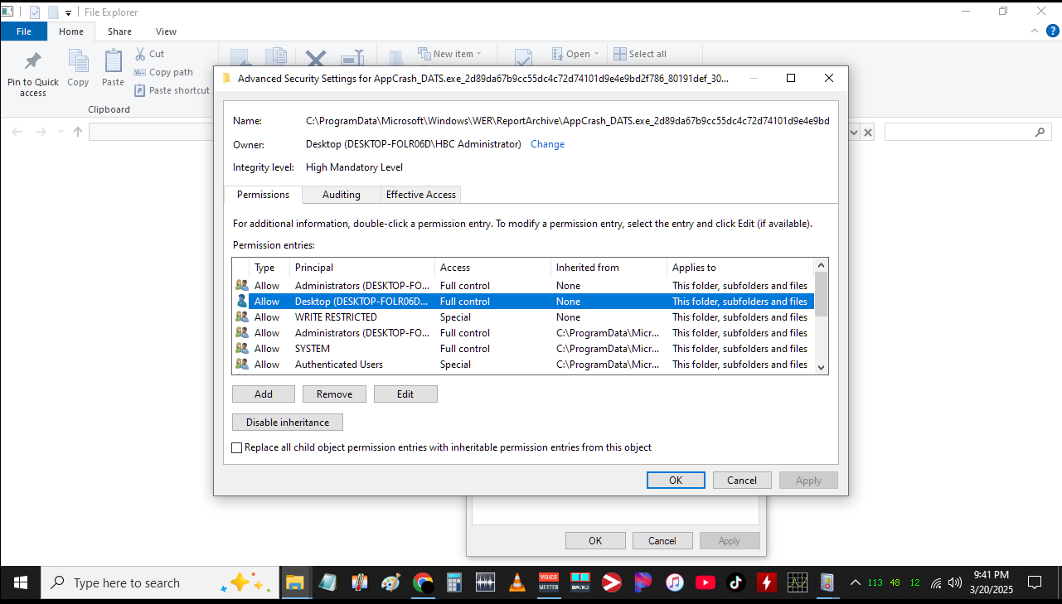Click the Cut scissors command
This screenshot has width=1062, height=604.
pos(149,54)
